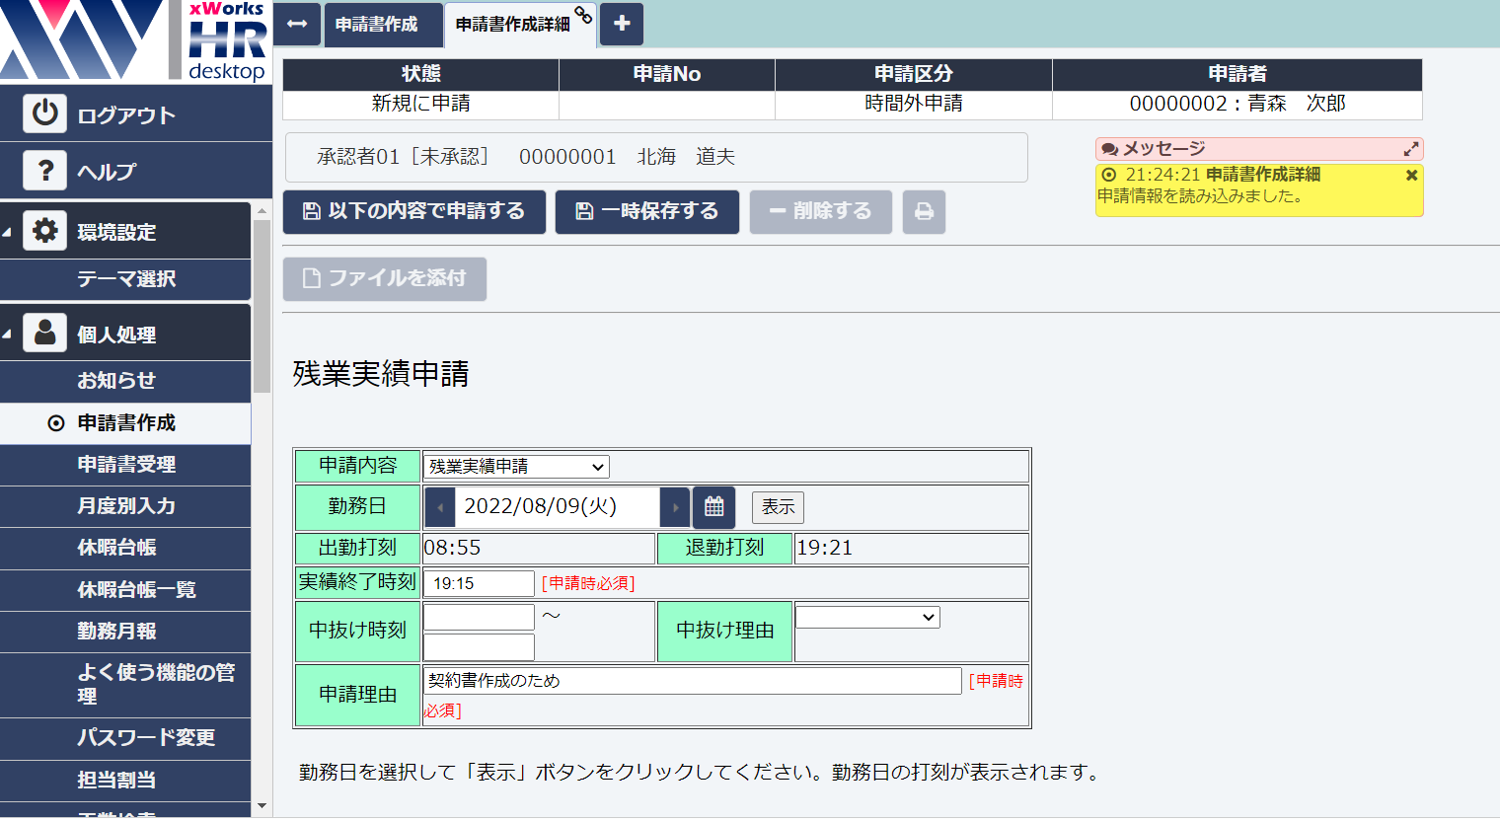Open the 中抜け理由 dropdown
This screenshot has height=822, width=1500.
867,618
